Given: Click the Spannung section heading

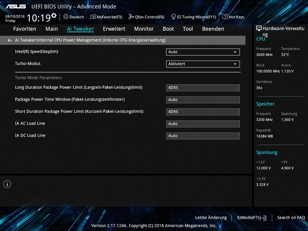Looking at the screenshot, I should pyautogui.click(x=267, y=152).
